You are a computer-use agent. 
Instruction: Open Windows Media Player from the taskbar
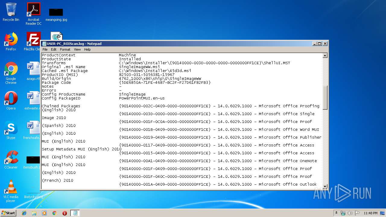(44, 213)
